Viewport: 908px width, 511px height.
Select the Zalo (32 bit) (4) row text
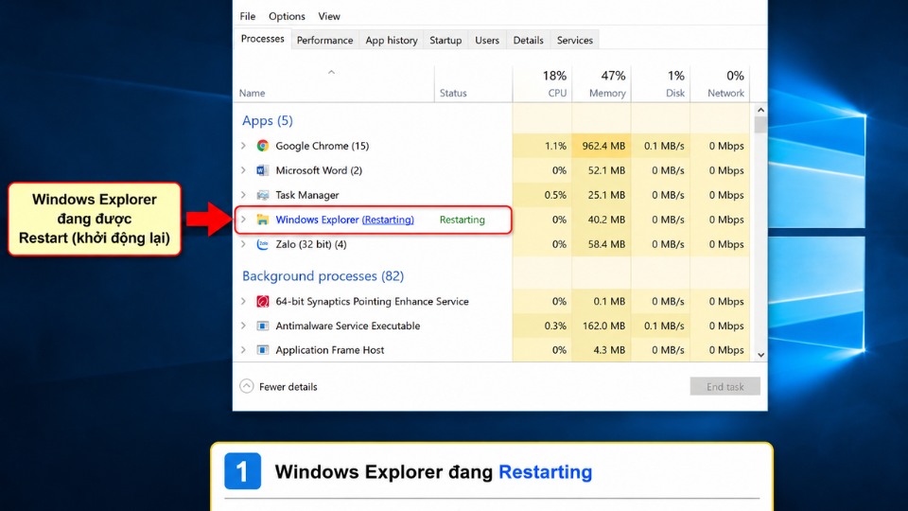tap(311, 244)
